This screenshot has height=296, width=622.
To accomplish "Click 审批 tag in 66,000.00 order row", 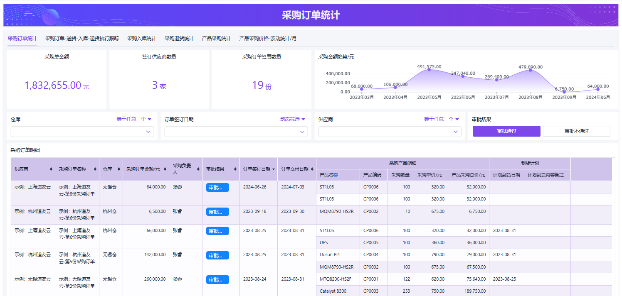I will (217, 231).
